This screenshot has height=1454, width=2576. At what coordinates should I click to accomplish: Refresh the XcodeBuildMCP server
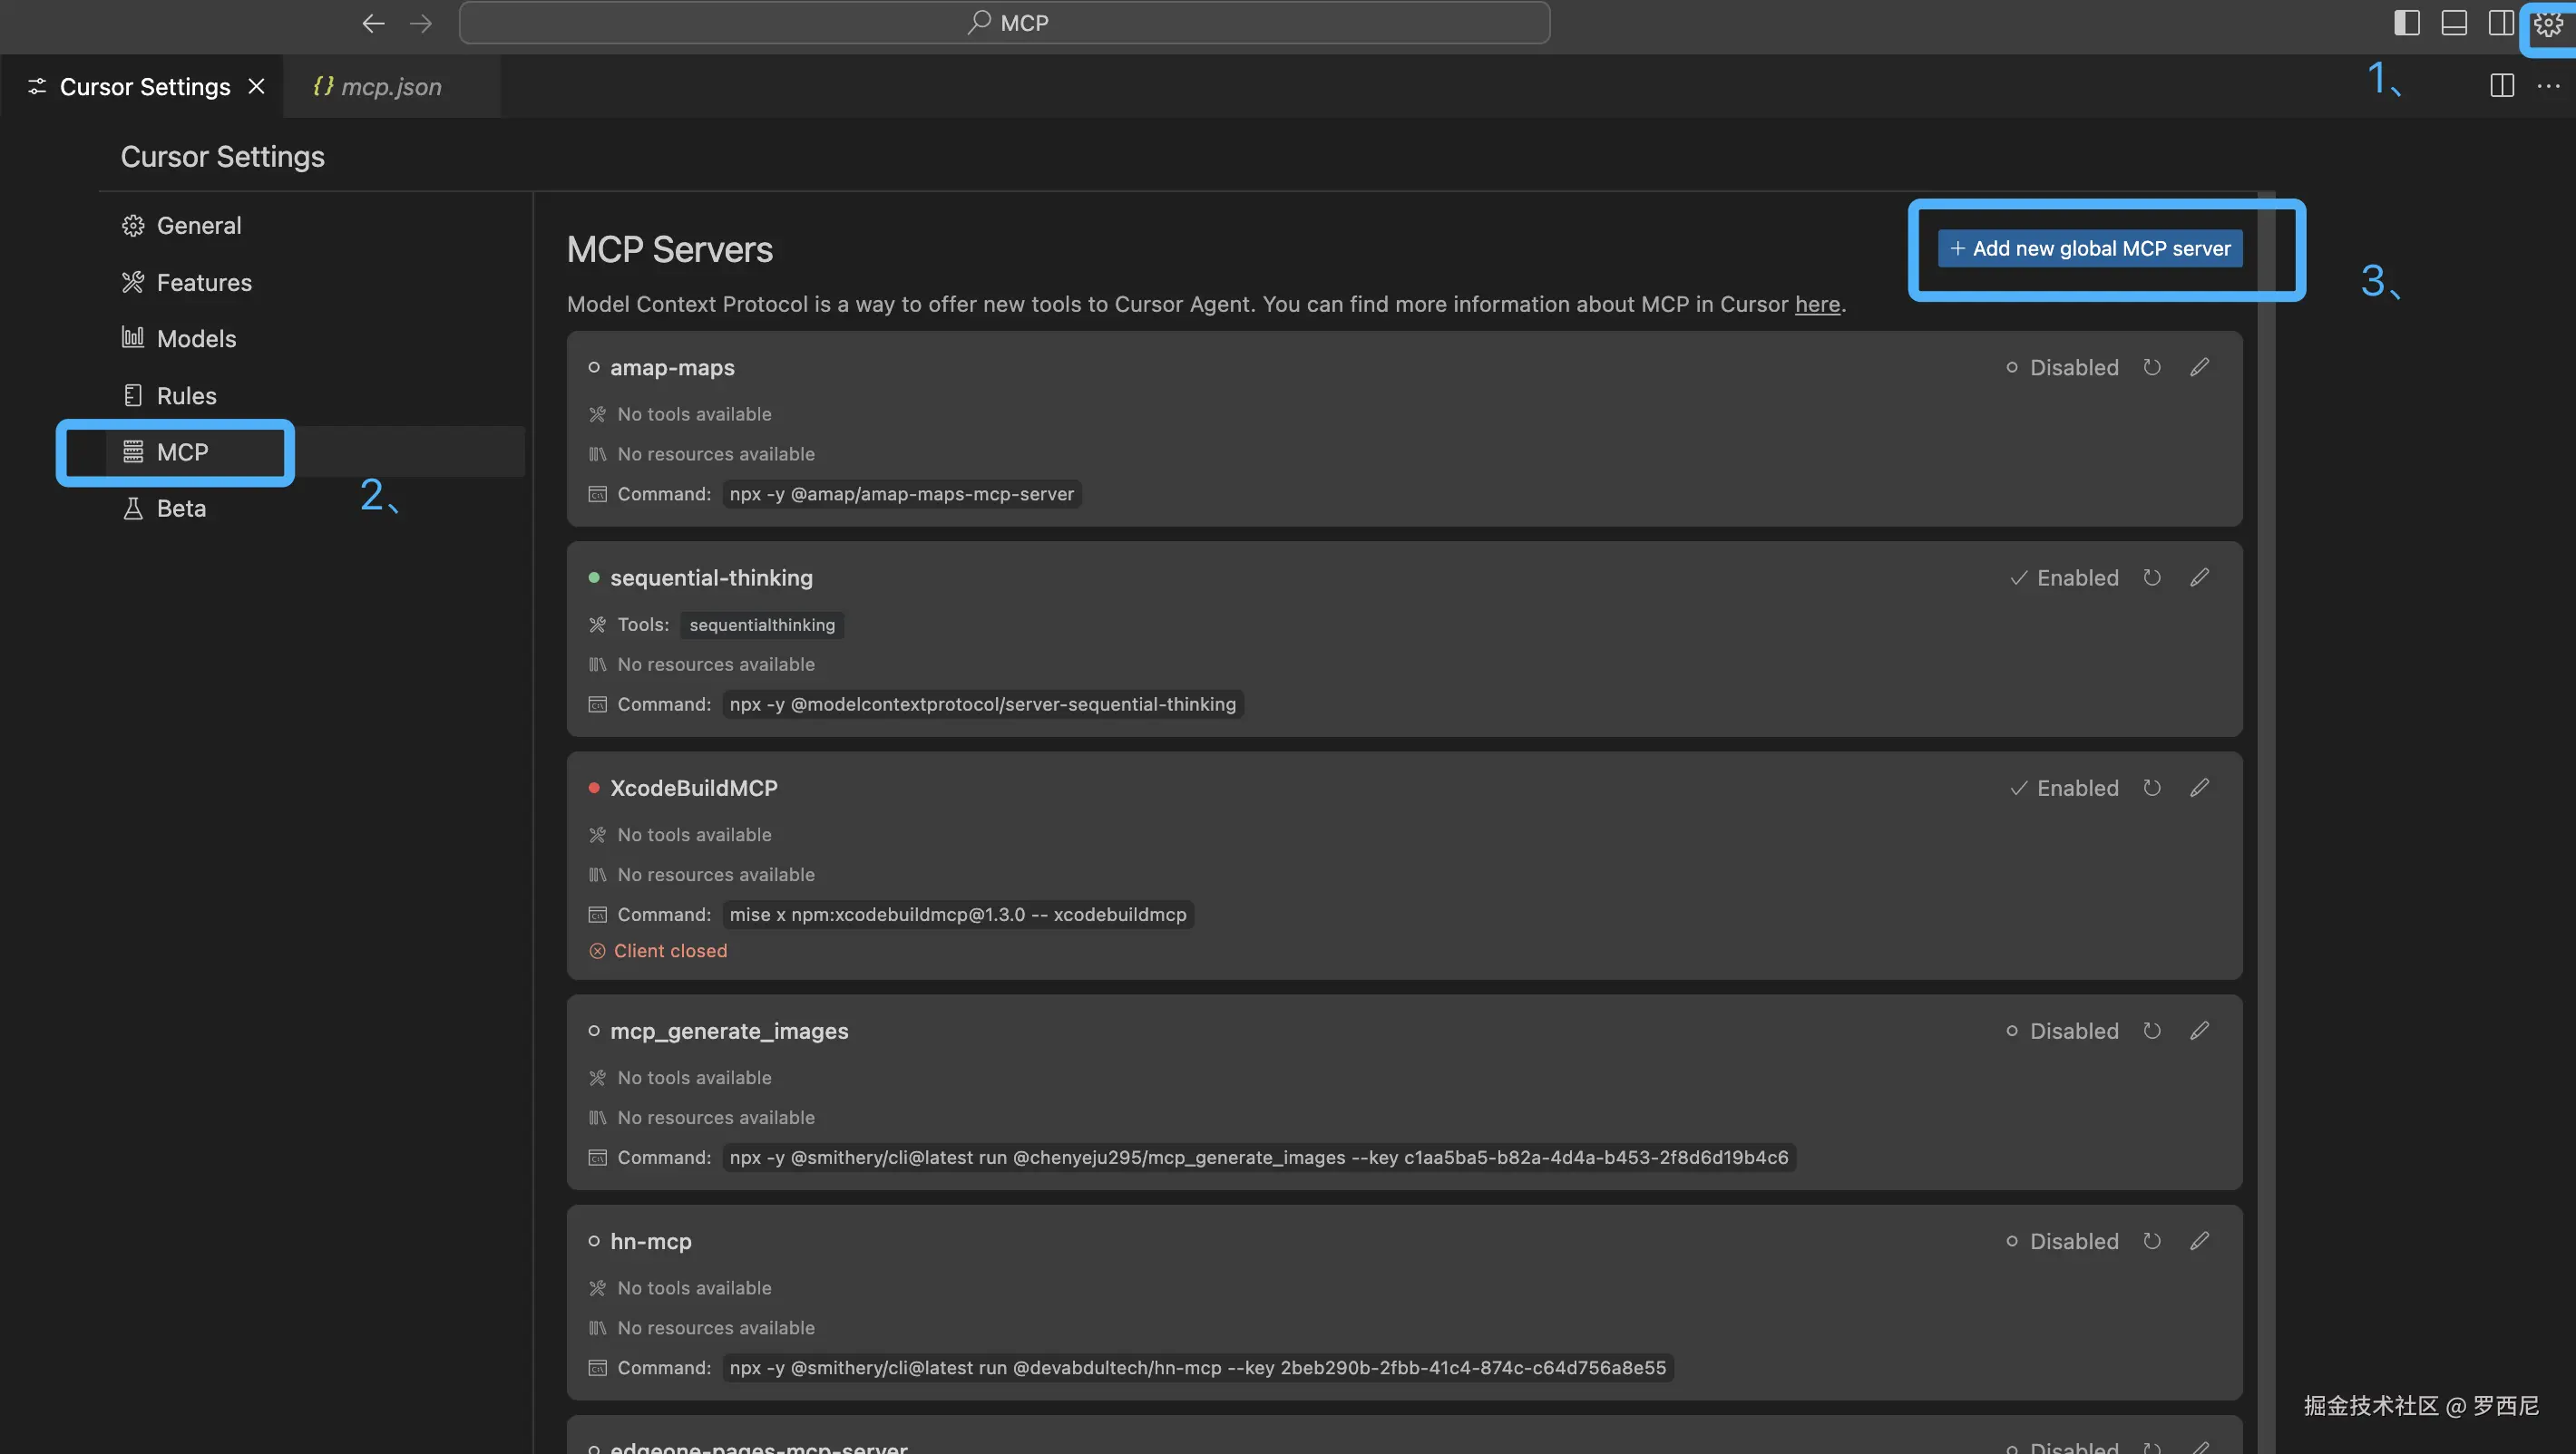[x=2152, y=789]
